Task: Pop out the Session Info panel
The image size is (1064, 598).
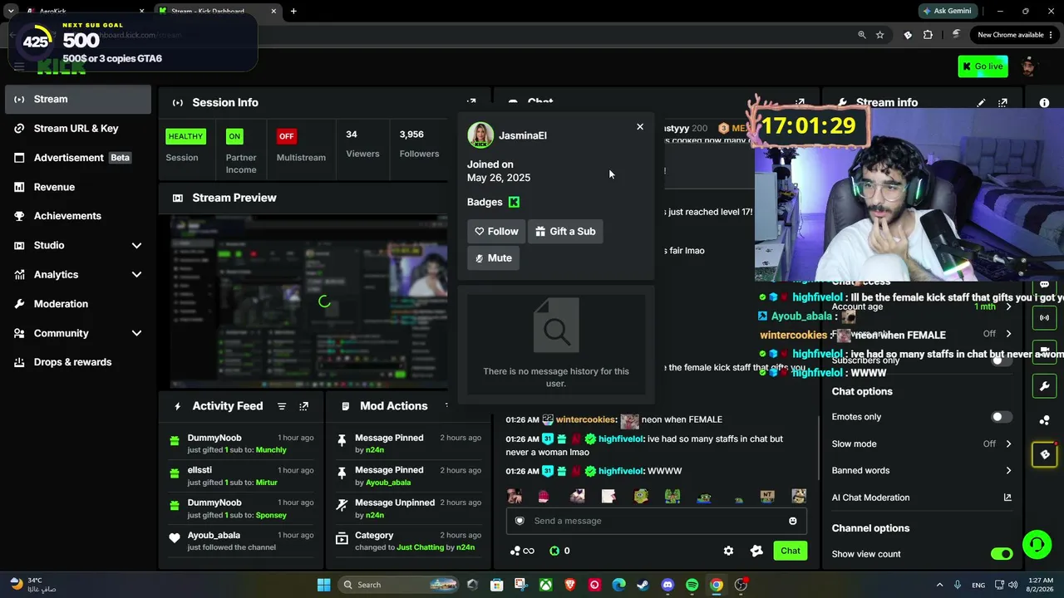Action: click(x=471, y=103)
